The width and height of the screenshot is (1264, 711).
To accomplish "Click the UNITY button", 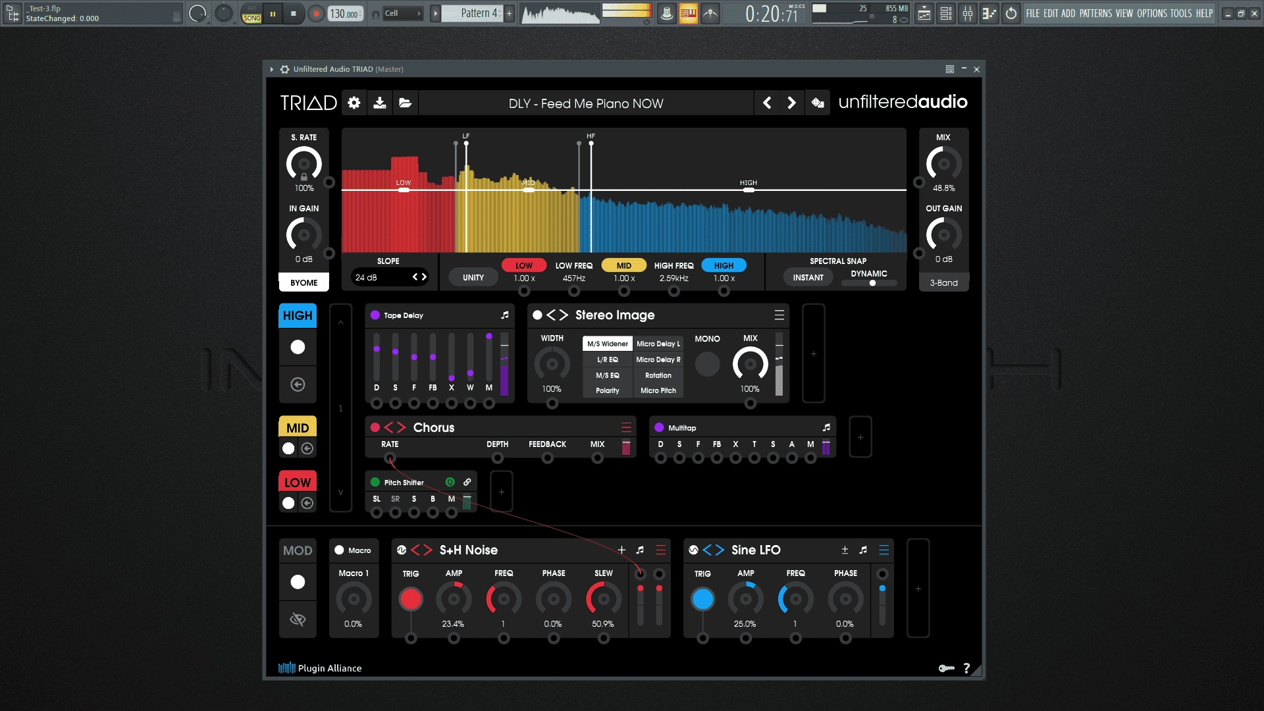I will point(473,277).
